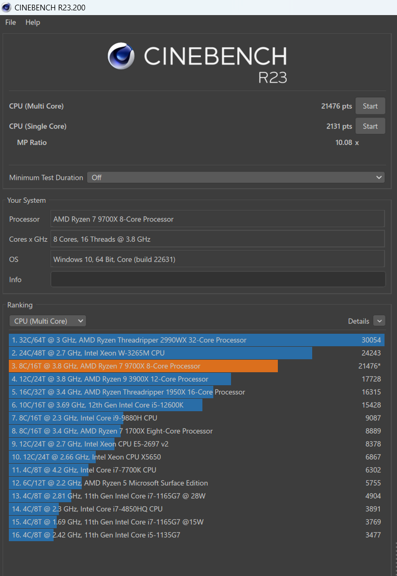This screenshot has width=397, height=576.
Task: Select the Core i5-12600K ranking row
Action: [197, 405]
